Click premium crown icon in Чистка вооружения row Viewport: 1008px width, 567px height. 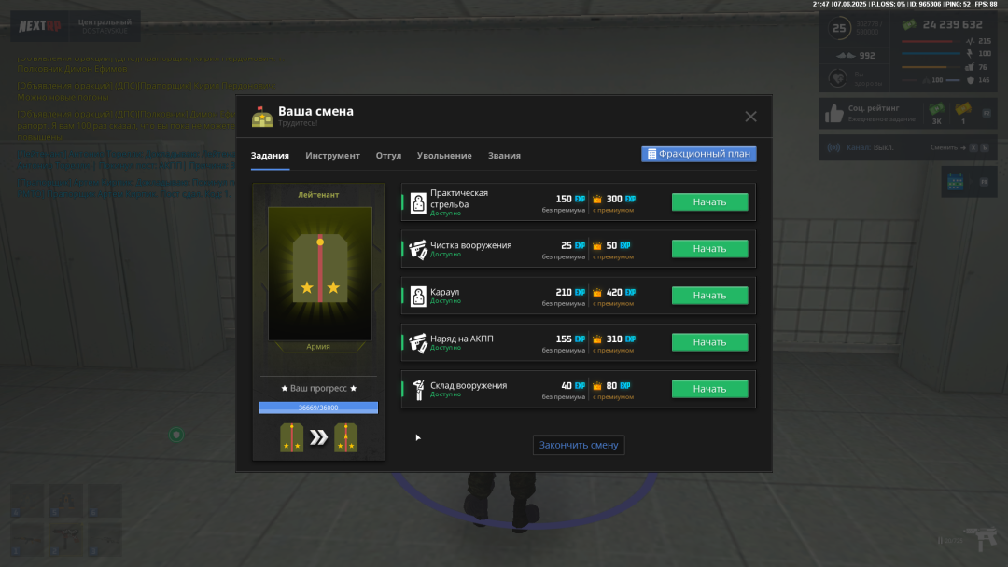pos(597,246)
